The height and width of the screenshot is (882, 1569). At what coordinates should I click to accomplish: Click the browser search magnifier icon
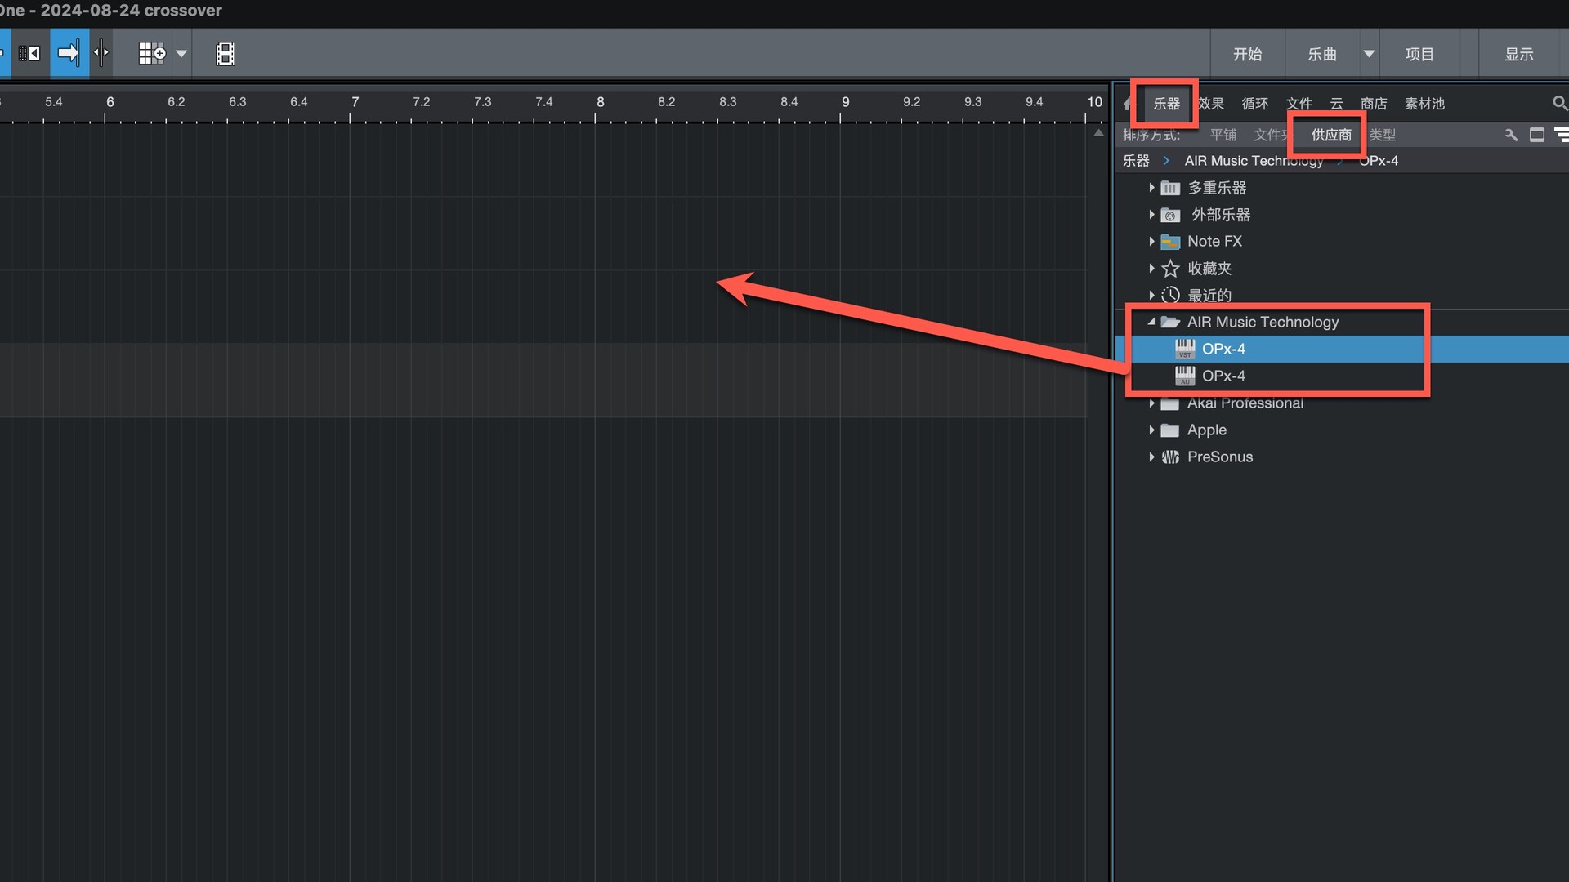[1559, 104]
